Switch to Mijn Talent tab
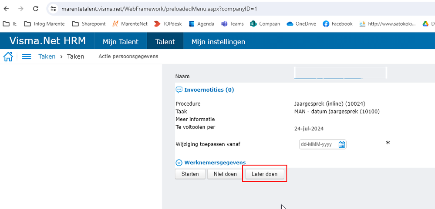Screen dimensions: 435x209 [120, 42]
